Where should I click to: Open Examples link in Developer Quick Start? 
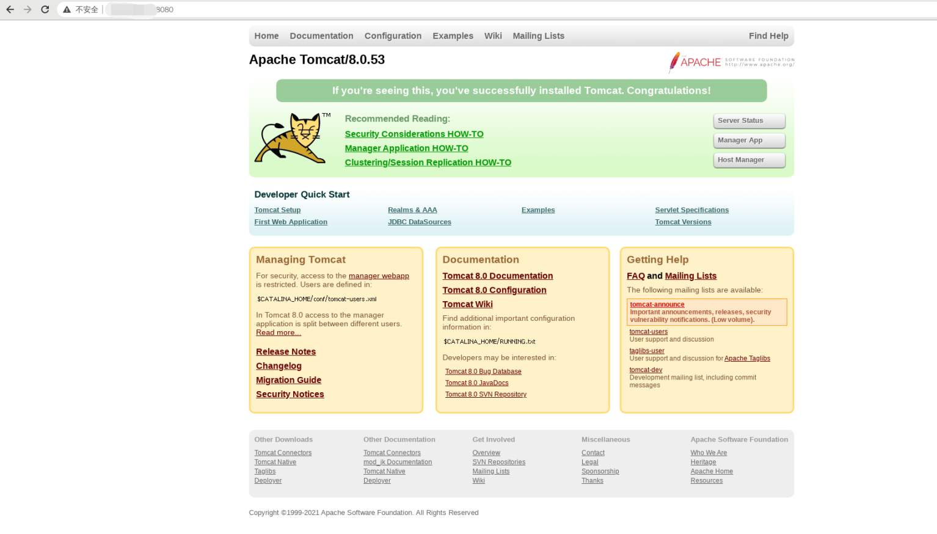point(538,210)
